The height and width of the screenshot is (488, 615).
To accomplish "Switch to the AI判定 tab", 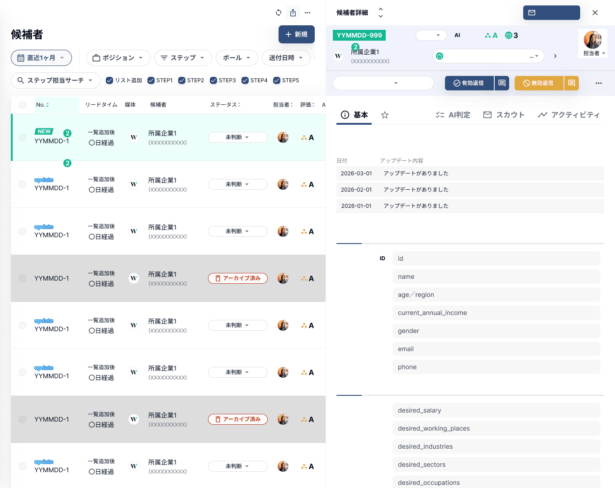I will pos(453,115).
